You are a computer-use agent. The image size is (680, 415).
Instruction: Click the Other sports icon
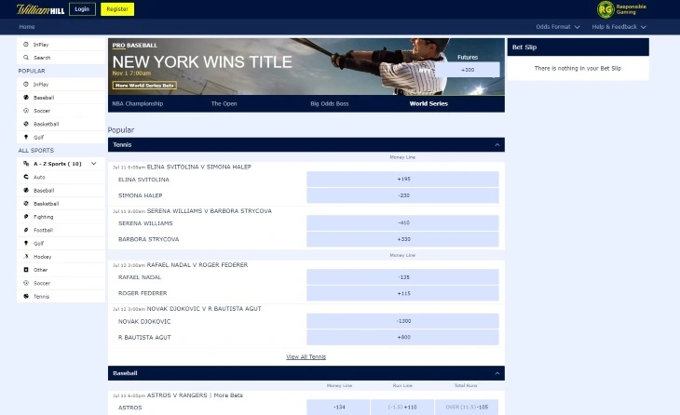26,270
